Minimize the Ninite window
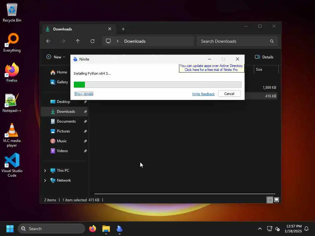The image size is (315, 236). [x=209, y=59]
